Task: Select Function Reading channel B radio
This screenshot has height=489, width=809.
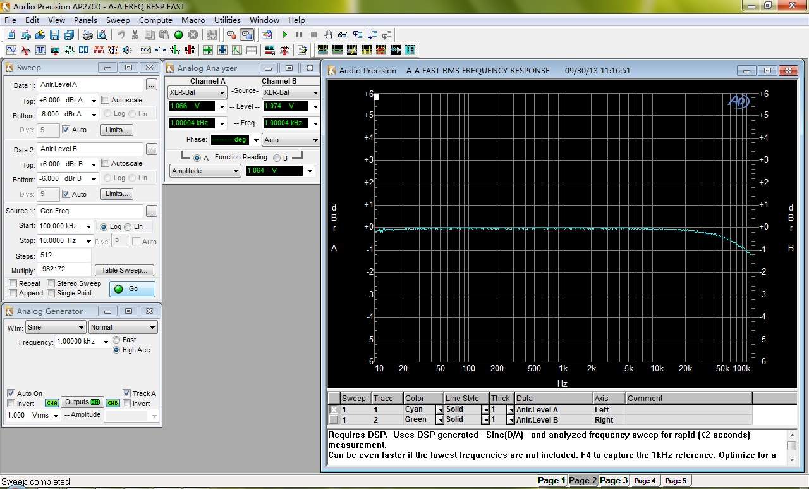Action: [276, 158]
